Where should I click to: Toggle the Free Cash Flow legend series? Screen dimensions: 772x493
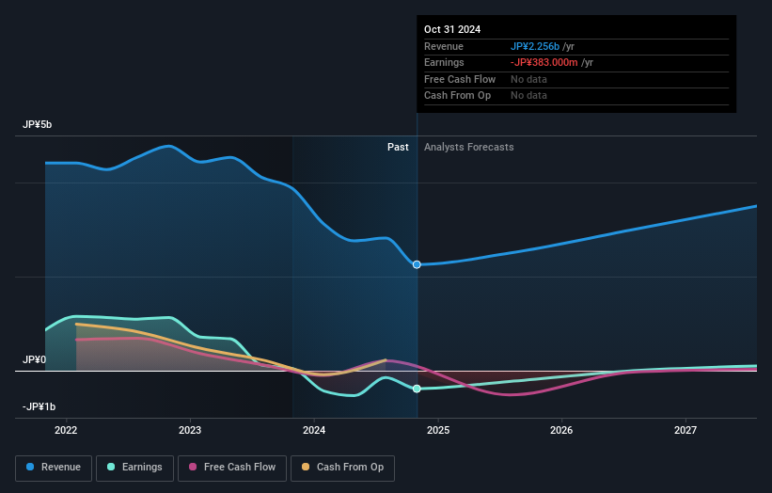(232, 468)
